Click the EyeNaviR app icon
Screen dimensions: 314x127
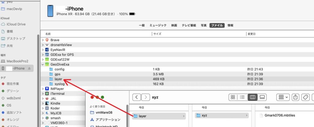click(47, 50)
